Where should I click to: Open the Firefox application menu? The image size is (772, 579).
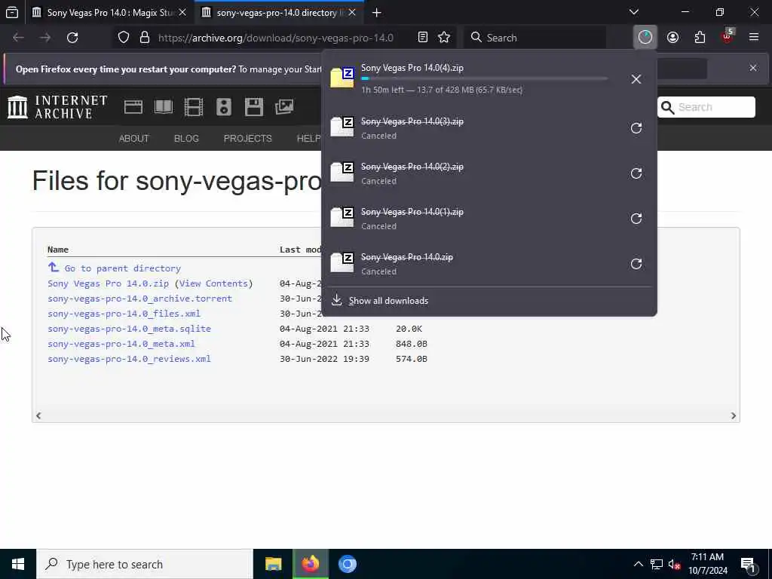click(x=754, y=38)
